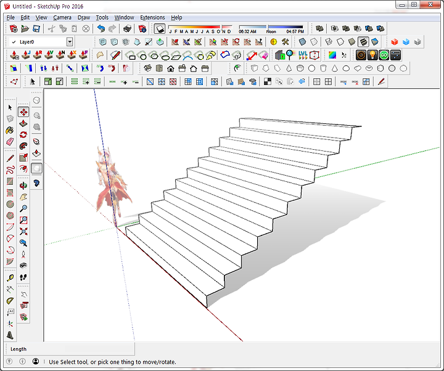
Task: Open the Camera menu
Action: tap(62, 17)
